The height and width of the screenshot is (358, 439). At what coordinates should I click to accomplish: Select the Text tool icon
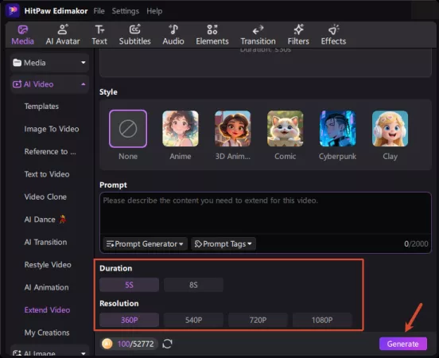click(x=99, y=29)
